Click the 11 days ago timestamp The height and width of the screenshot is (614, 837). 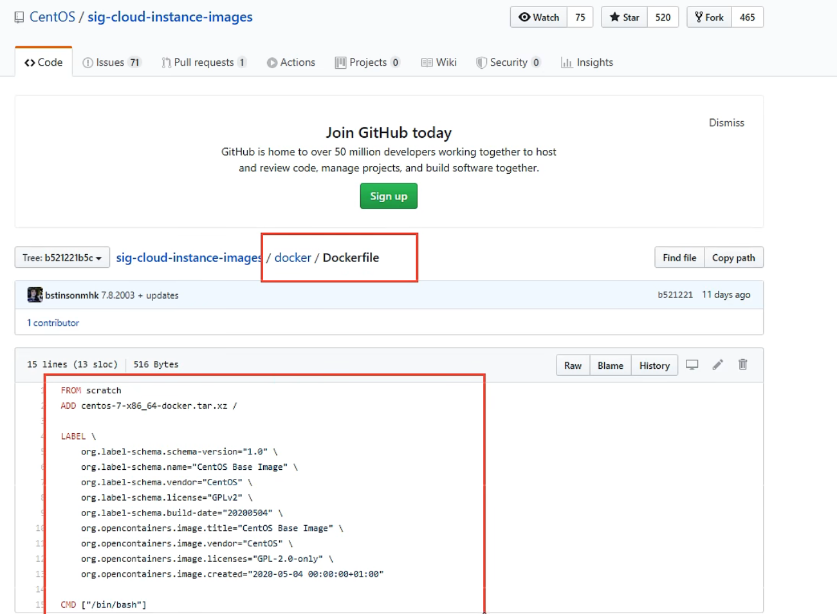tap(726, 295)
